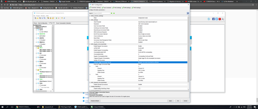Switch to Chrome taskbar item STM32H7
This screenshot has width=258, height=109.
(23, 107)
